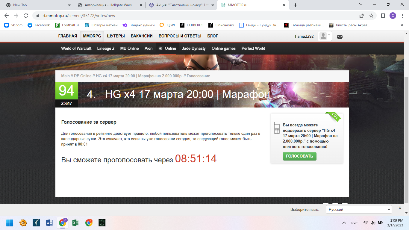Open the browser side panel icon
Image resolution: width=409 pixels, height=230 pixels.
click(x=383, y=16)
